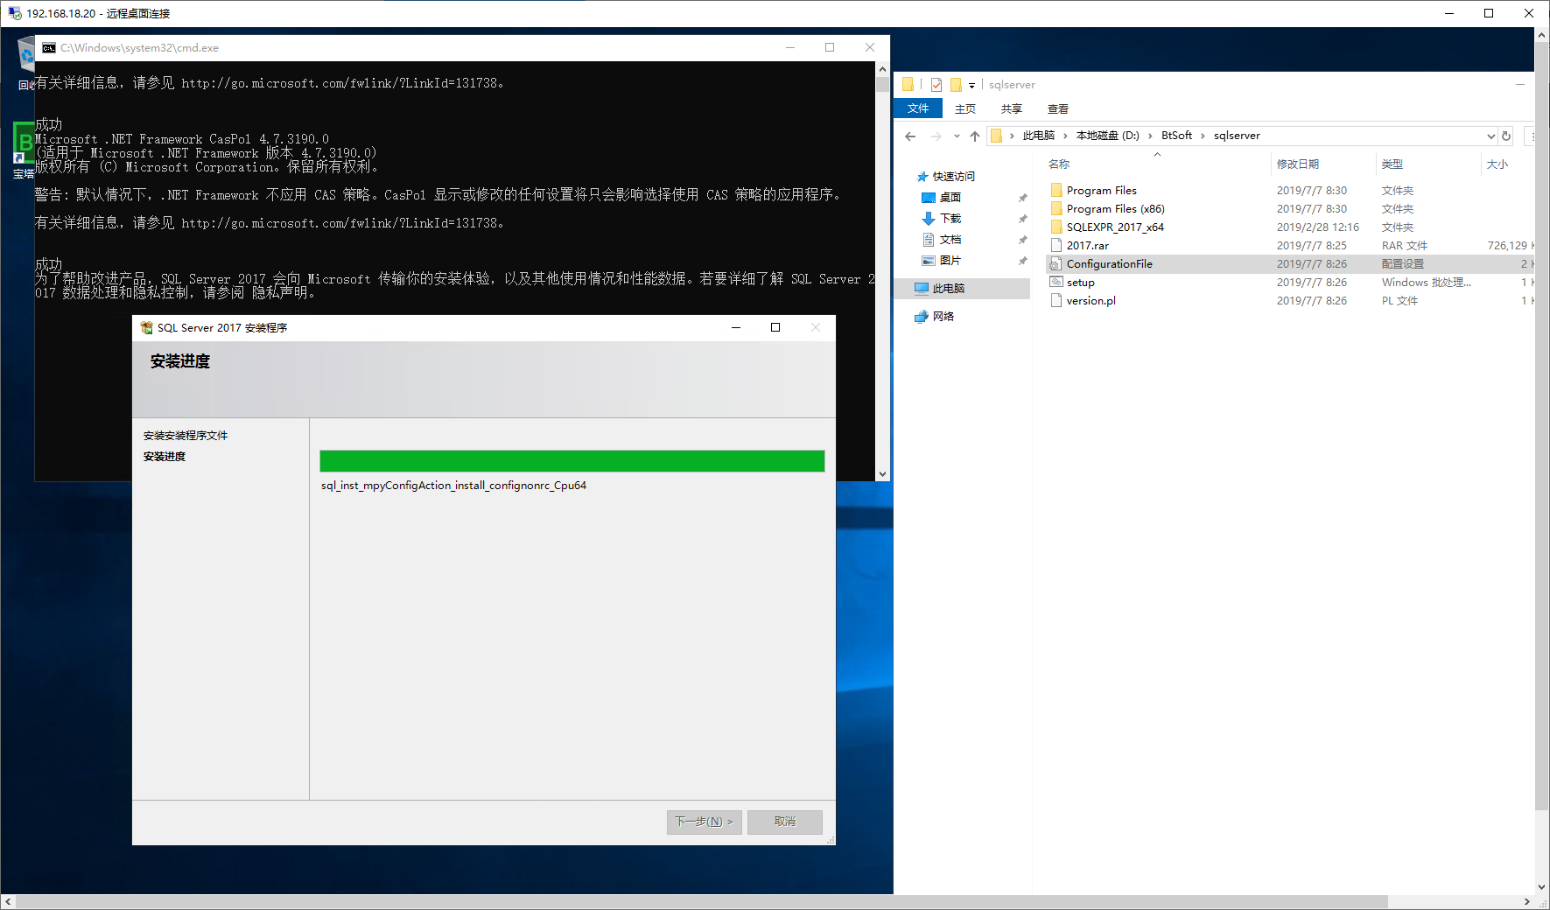Expand chevron after BtSoft breadcrumb
This screenshot has height=910, width=1550.
(1203, 136)
